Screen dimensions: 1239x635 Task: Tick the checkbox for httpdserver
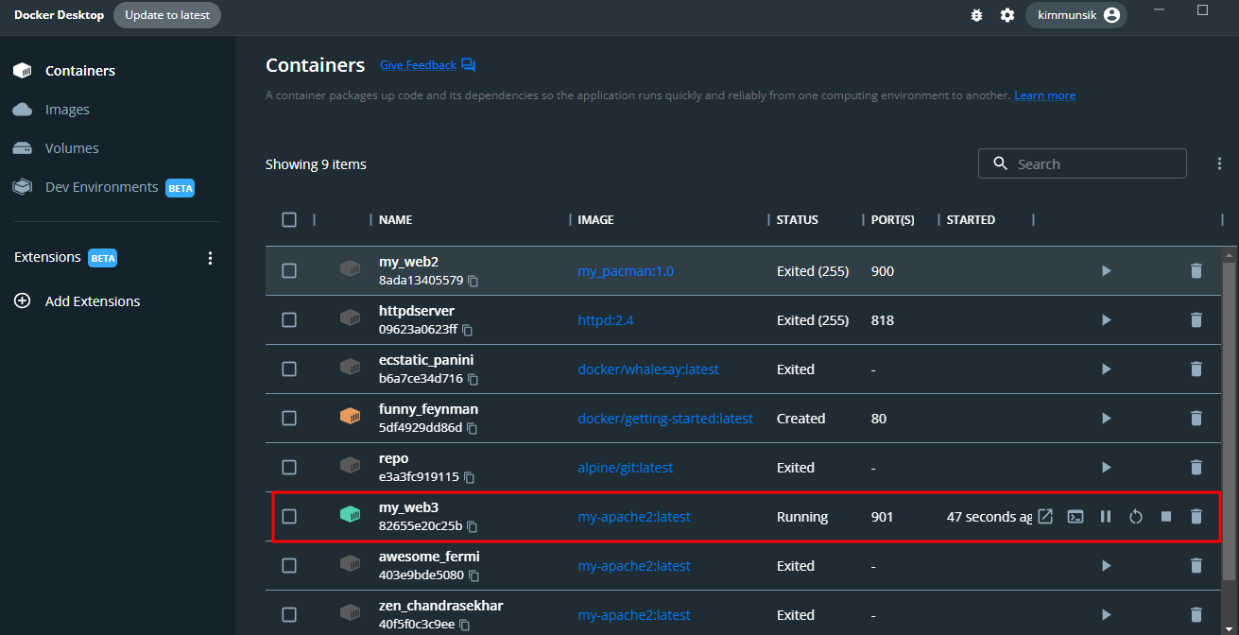[x=289, y=320]
